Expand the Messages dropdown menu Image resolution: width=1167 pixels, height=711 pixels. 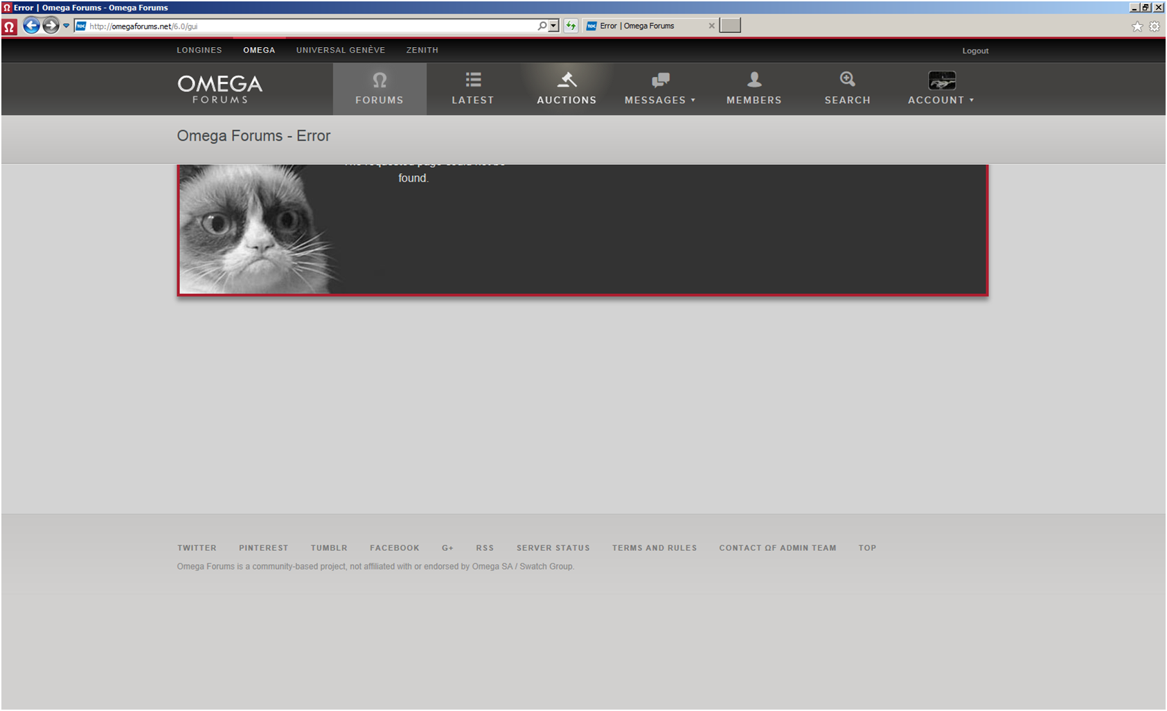[x=659, y=100]
